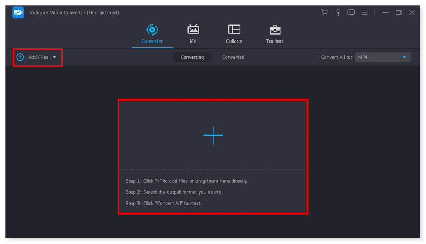The image size is (426, 244).
Task: Switch to the Converted tab
Action: (x=233, y=57)
